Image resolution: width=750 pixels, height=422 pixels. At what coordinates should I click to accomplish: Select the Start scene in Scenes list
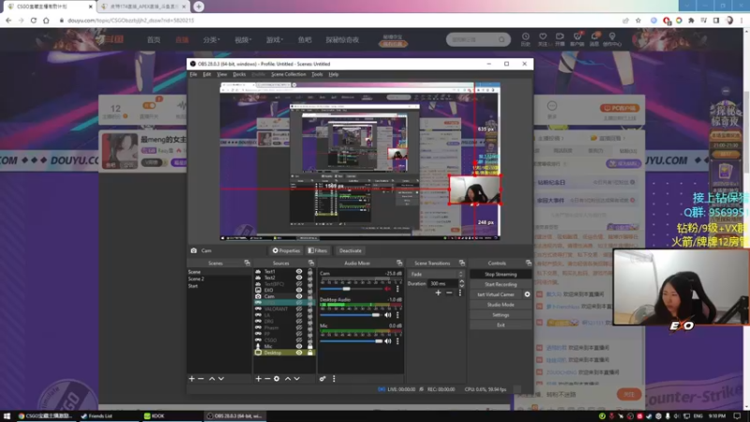193,286
